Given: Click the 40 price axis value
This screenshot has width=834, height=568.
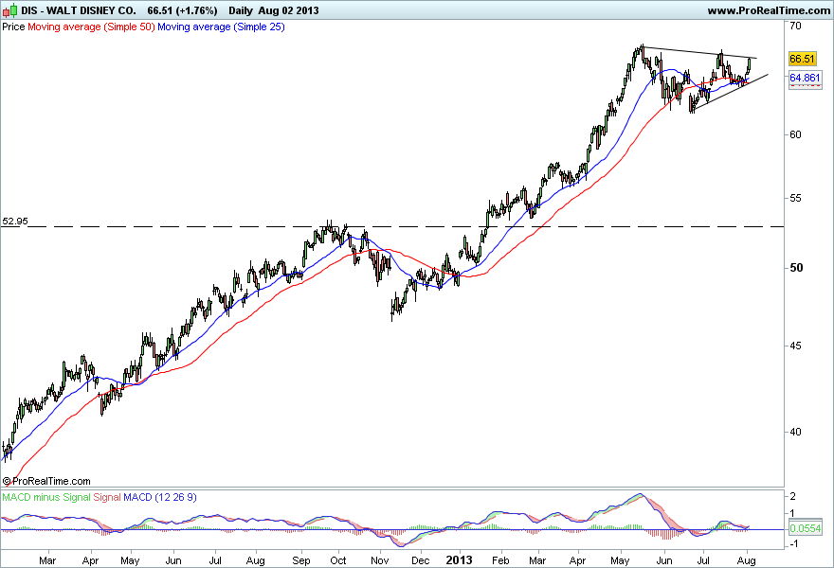Looking at the screenshot, I should [795, 432].
